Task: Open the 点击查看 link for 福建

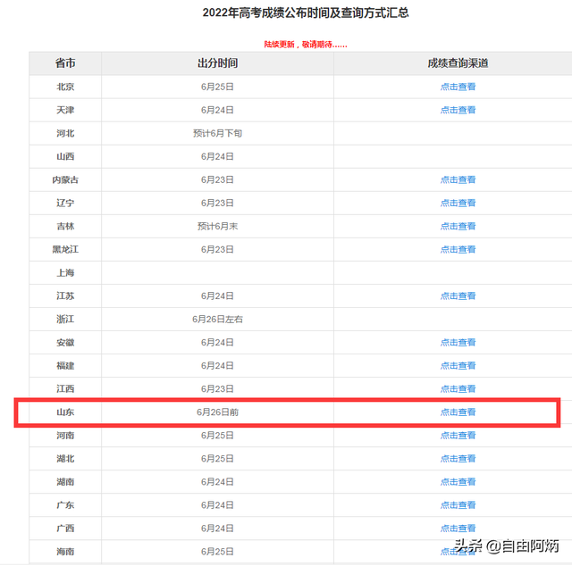Action: (x=458, y=365)
